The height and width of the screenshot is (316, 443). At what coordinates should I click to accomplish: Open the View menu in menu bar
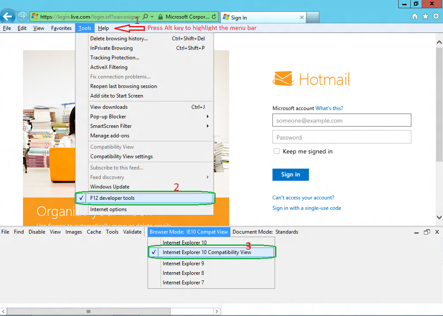click(39, 28)
